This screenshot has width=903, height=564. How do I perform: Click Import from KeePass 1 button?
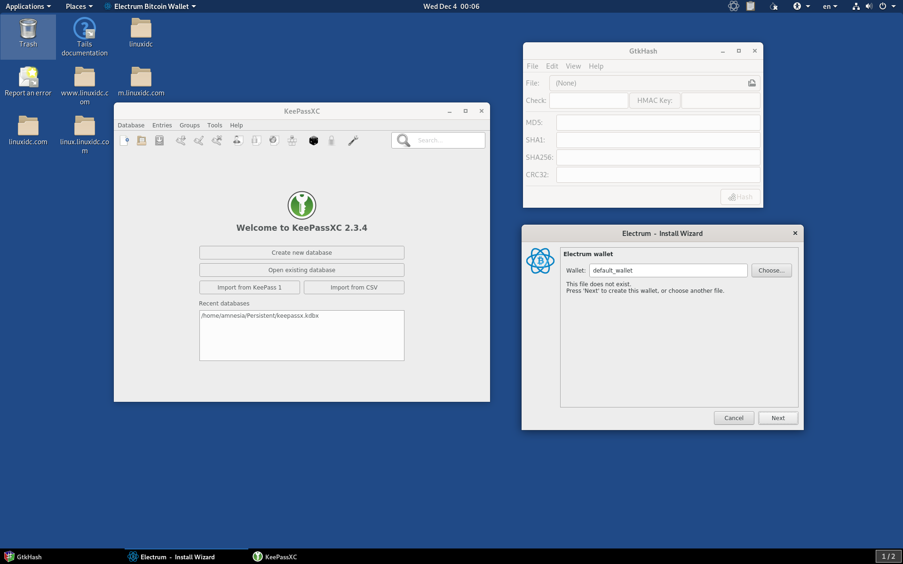point(249,288)
